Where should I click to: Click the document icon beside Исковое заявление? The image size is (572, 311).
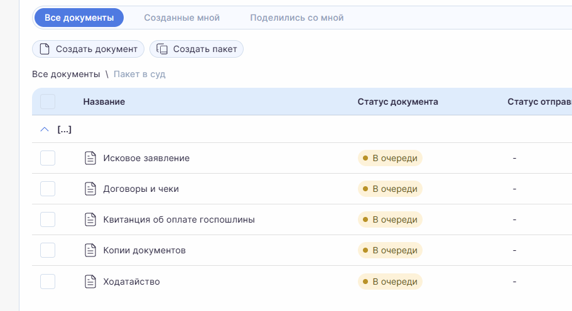[x=90, y=158]
